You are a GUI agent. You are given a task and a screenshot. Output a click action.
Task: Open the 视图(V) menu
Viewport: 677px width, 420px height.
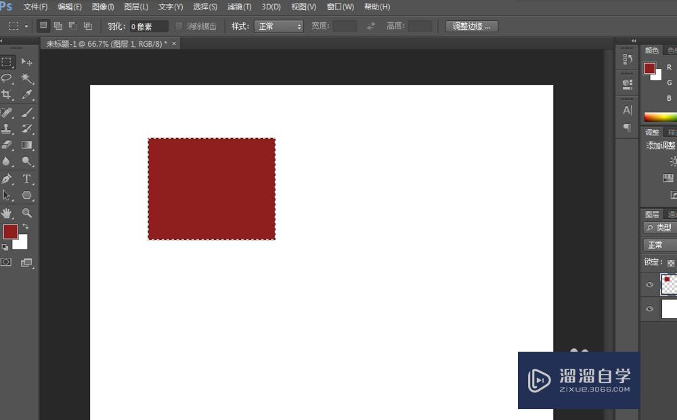tap(303, 7)
